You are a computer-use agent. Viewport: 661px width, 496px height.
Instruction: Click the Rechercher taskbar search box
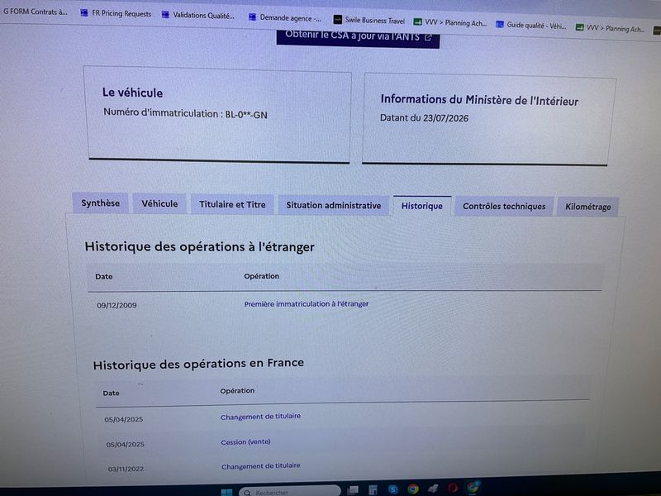(x=290, y=491)
